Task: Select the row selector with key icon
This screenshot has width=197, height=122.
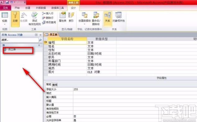Action: [x=45, y=42]
